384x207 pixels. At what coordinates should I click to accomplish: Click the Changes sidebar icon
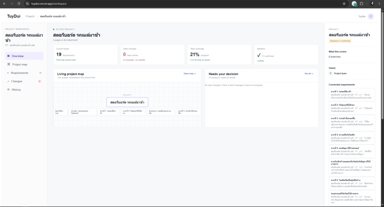8,81
